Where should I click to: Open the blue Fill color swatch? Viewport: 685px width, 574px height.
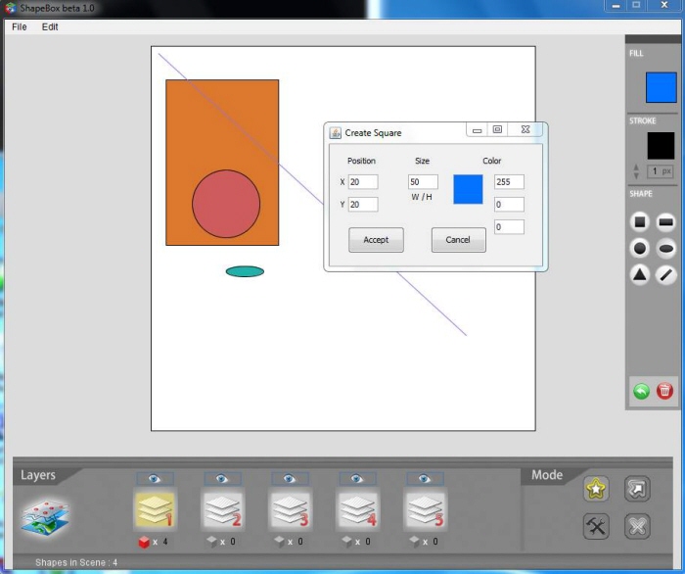661,87
